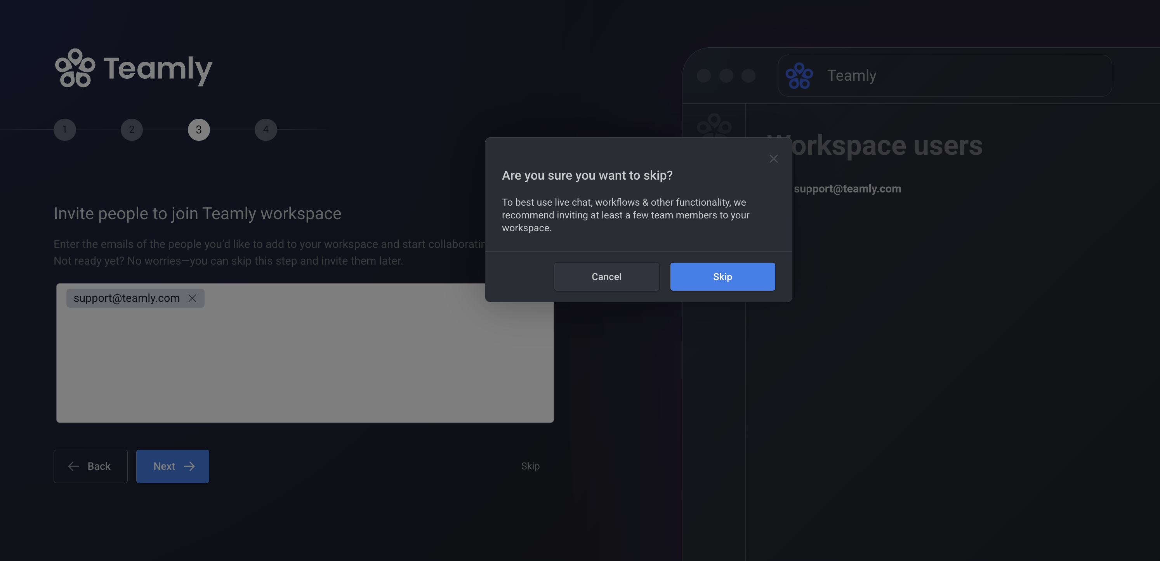Close the skip confirmation dialog

tap(773, 159)
